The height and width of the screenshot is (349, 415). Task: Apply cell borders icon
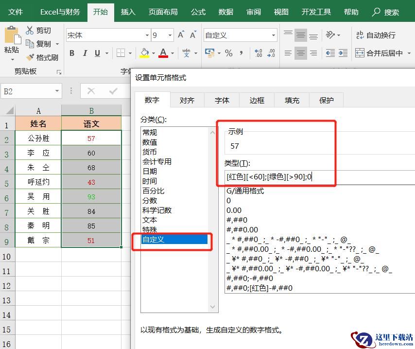coord(121,53)
